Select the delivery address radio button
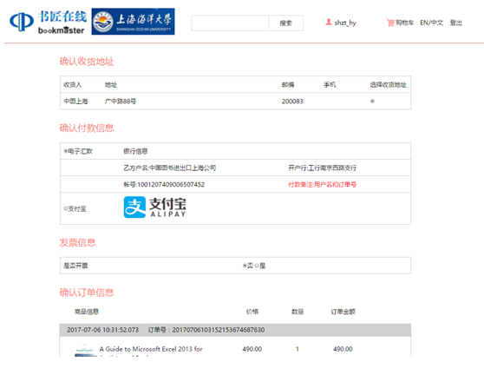The height and width of the screenshot is (375, 484). (372, 102)
